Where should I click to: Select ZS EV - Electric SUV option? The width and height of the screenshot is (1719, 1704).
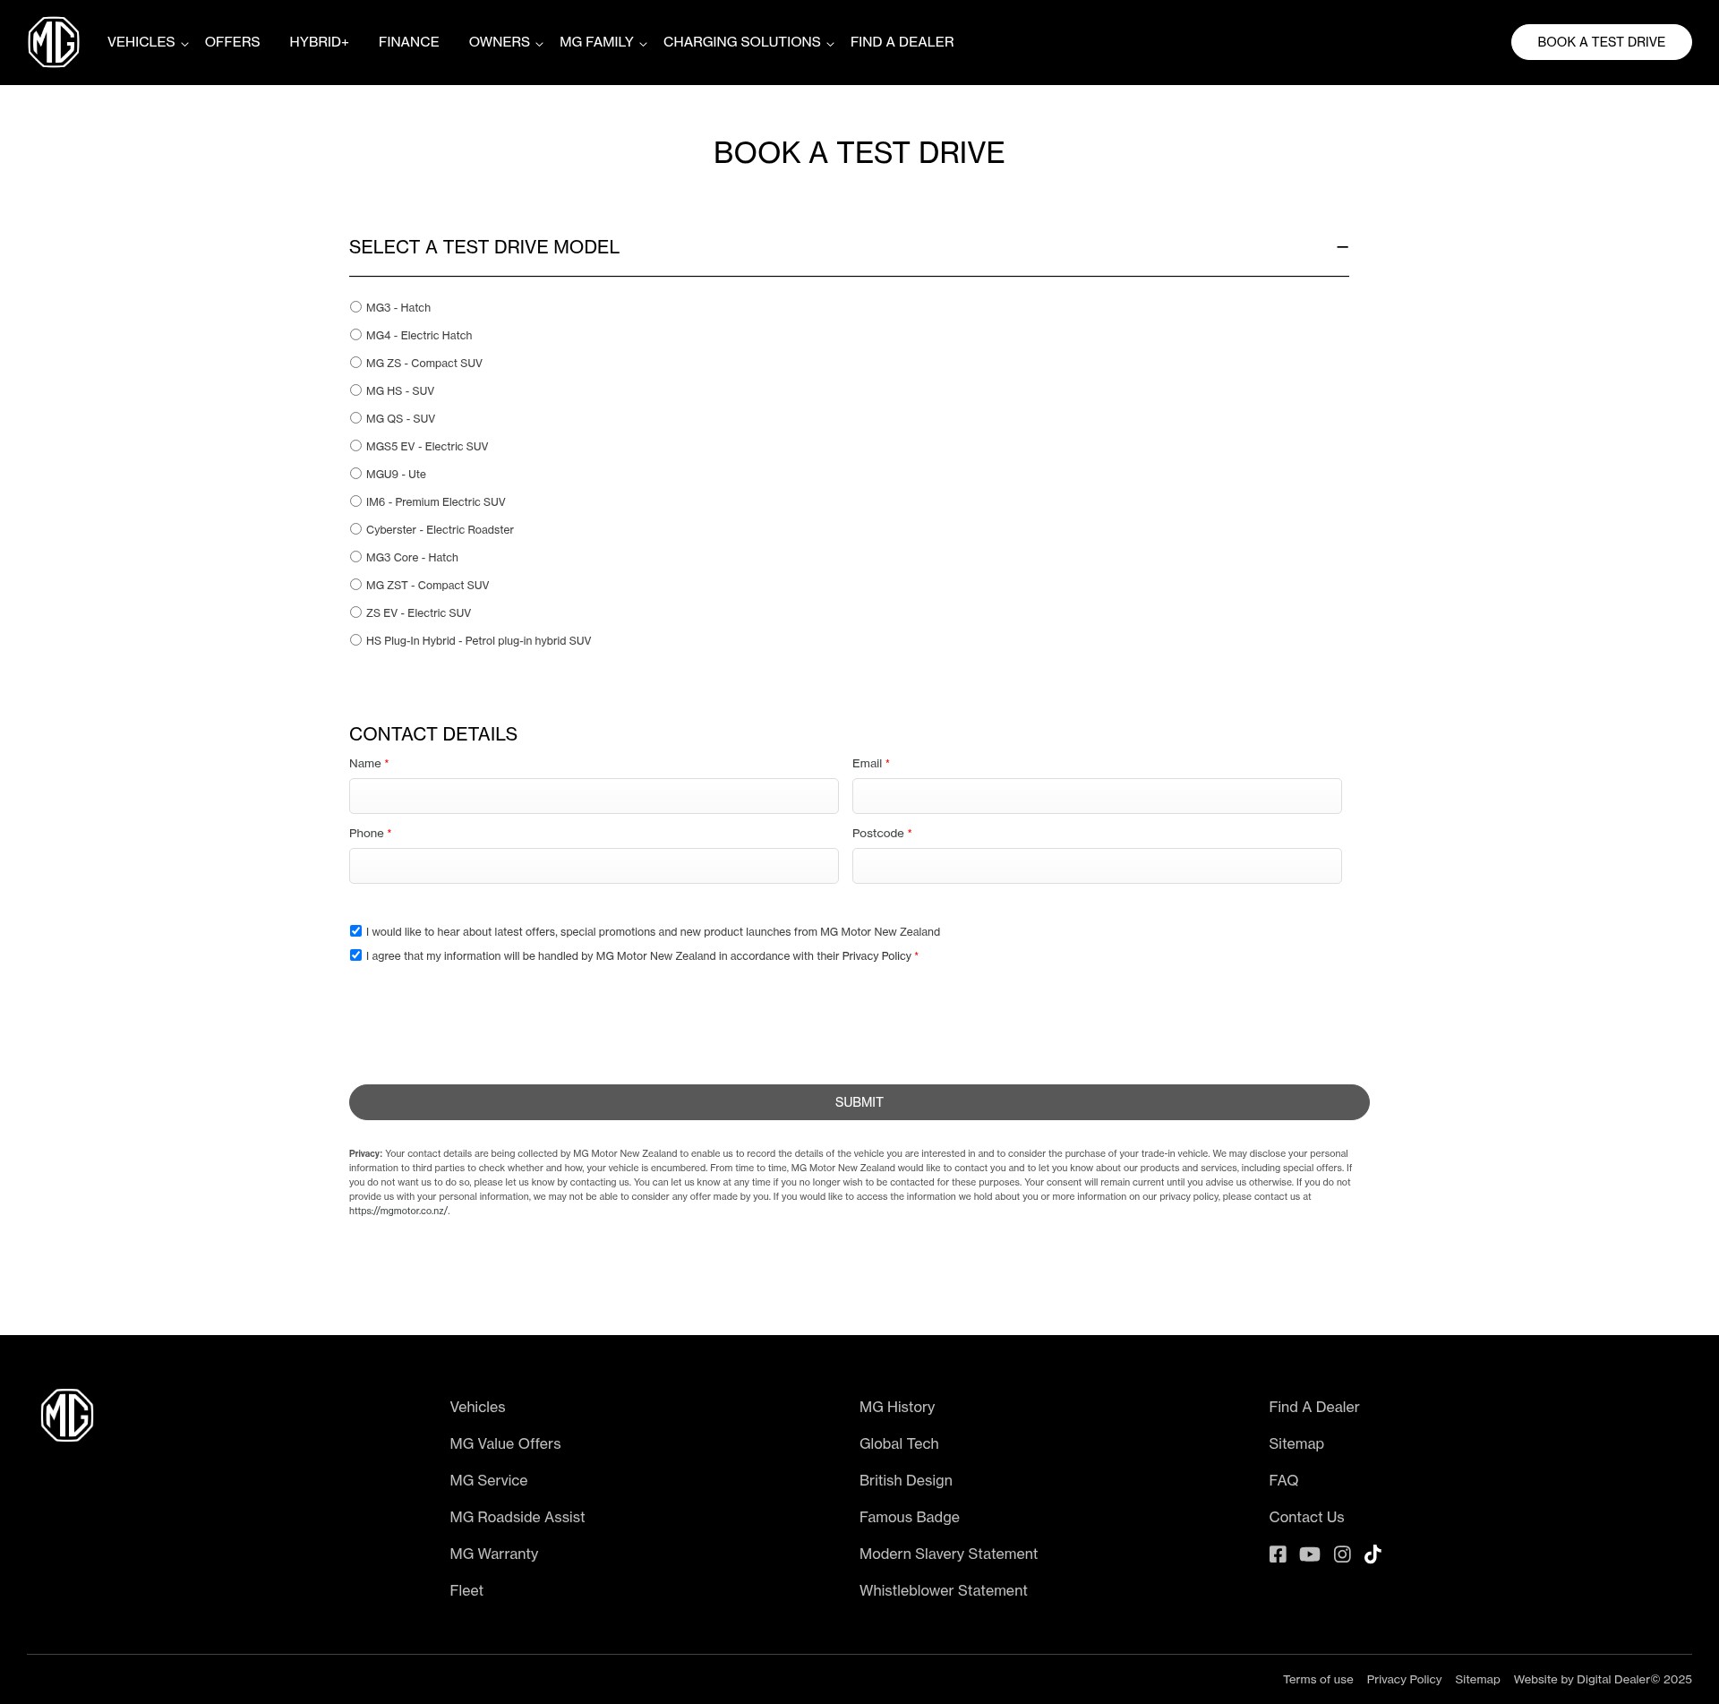tap(355, 612)
